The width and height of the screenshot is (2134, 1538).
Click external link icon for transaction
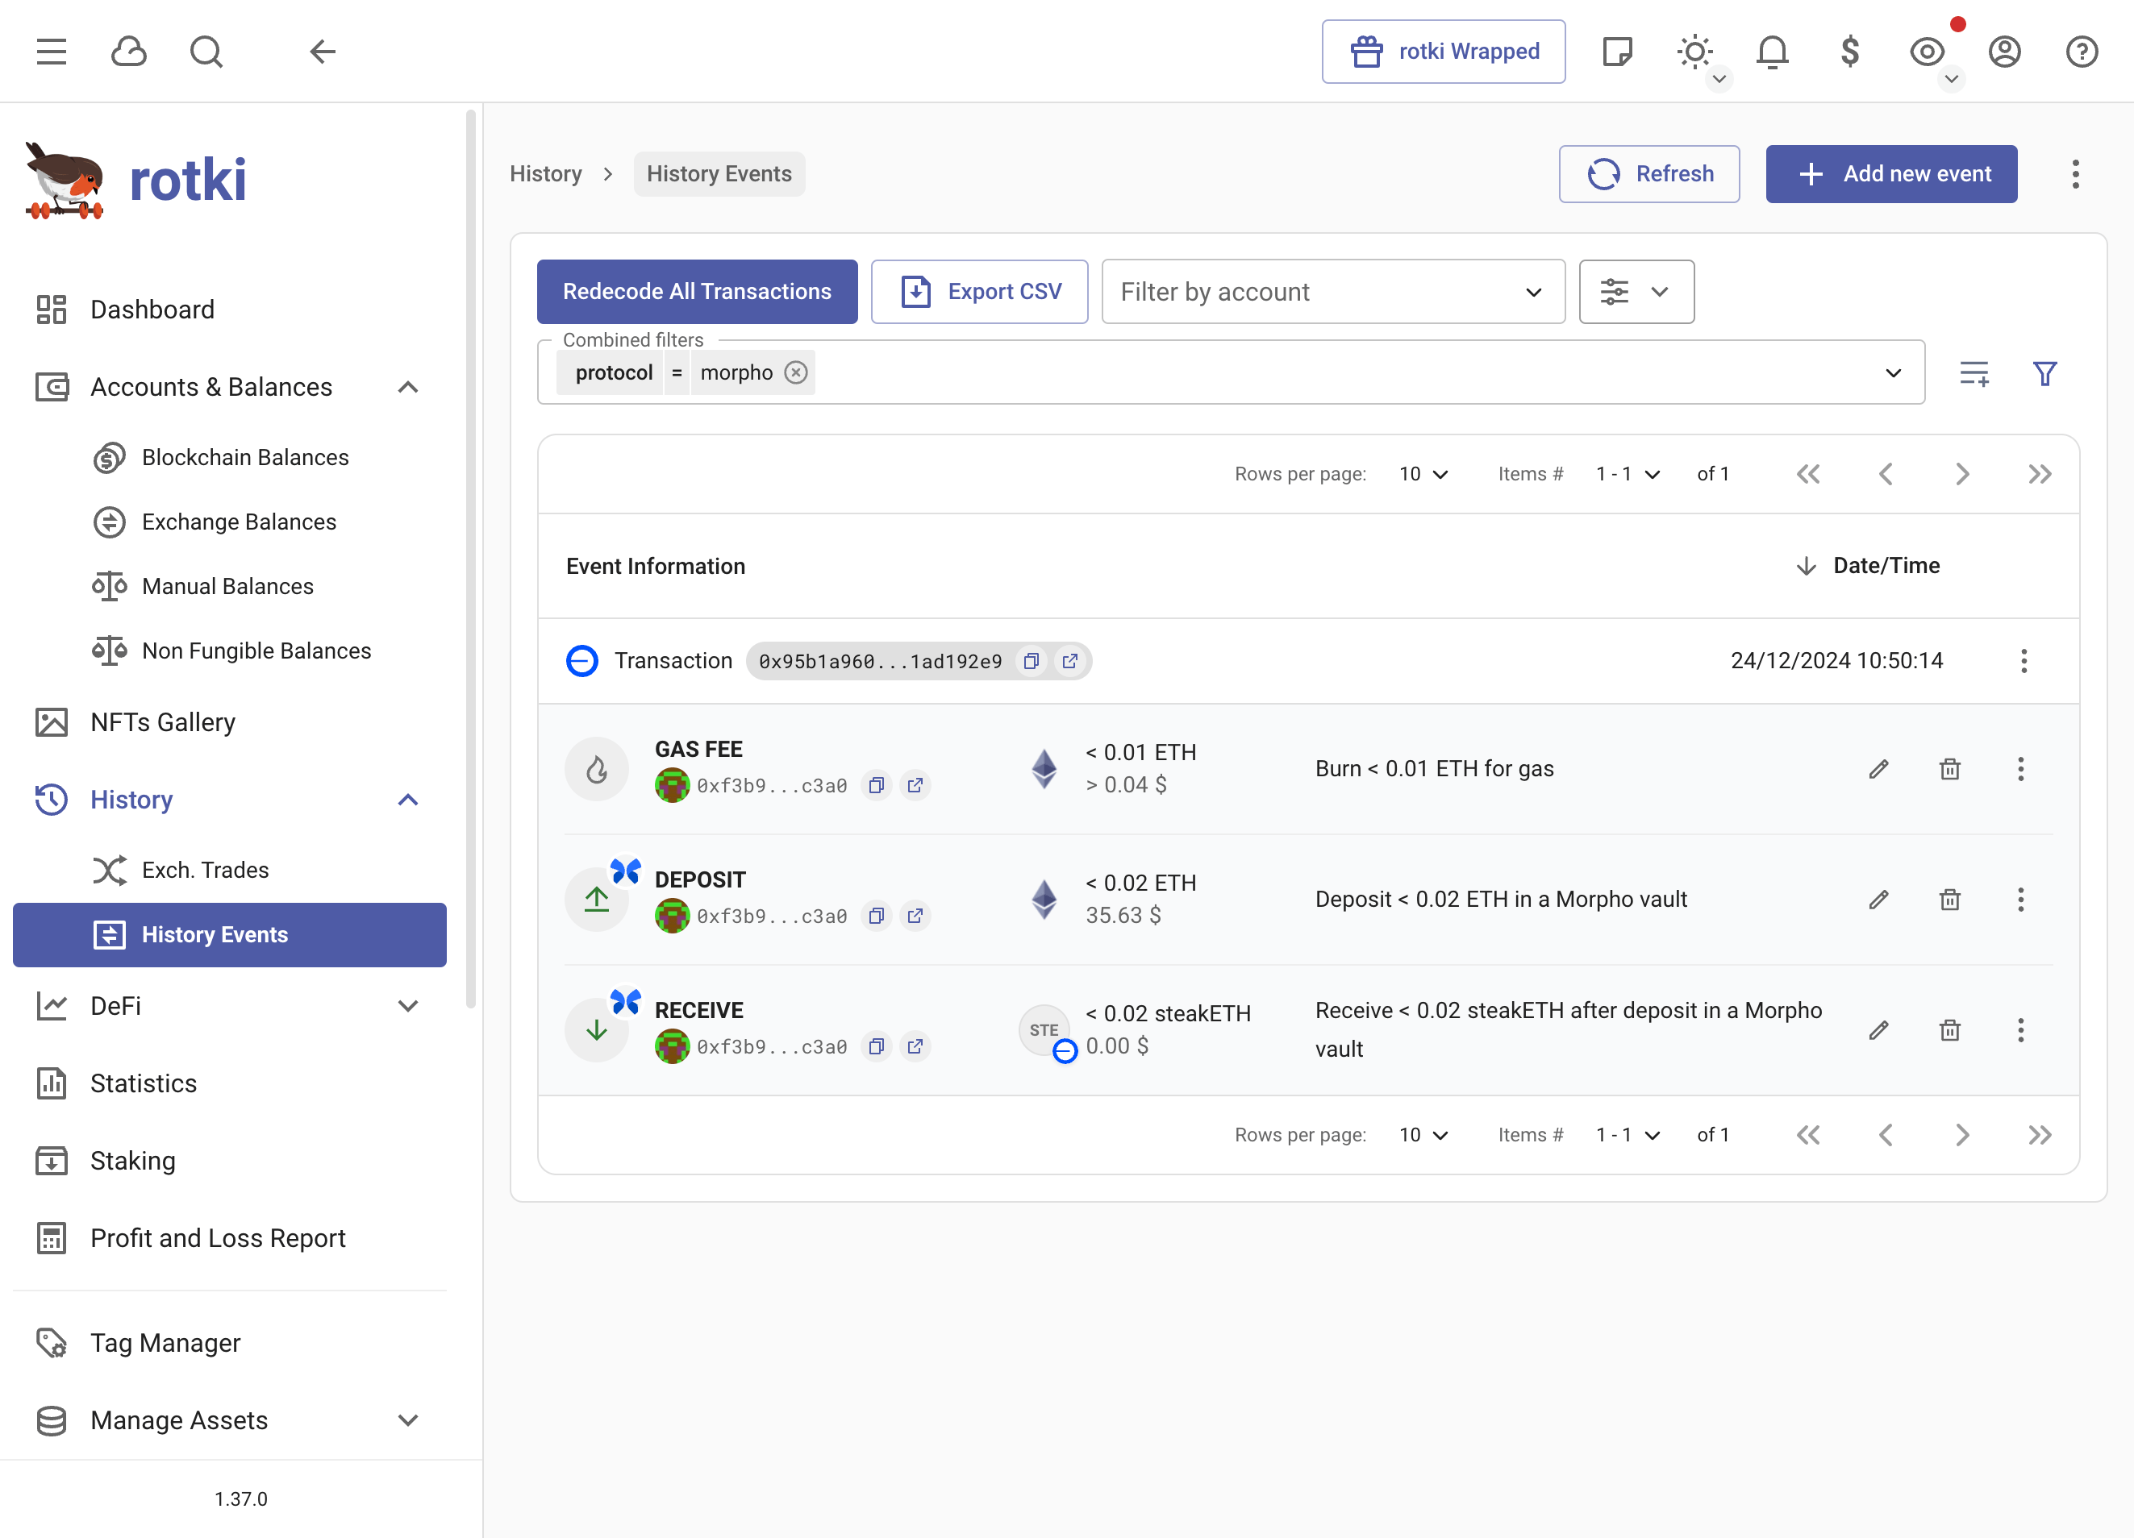[1073, 660]
